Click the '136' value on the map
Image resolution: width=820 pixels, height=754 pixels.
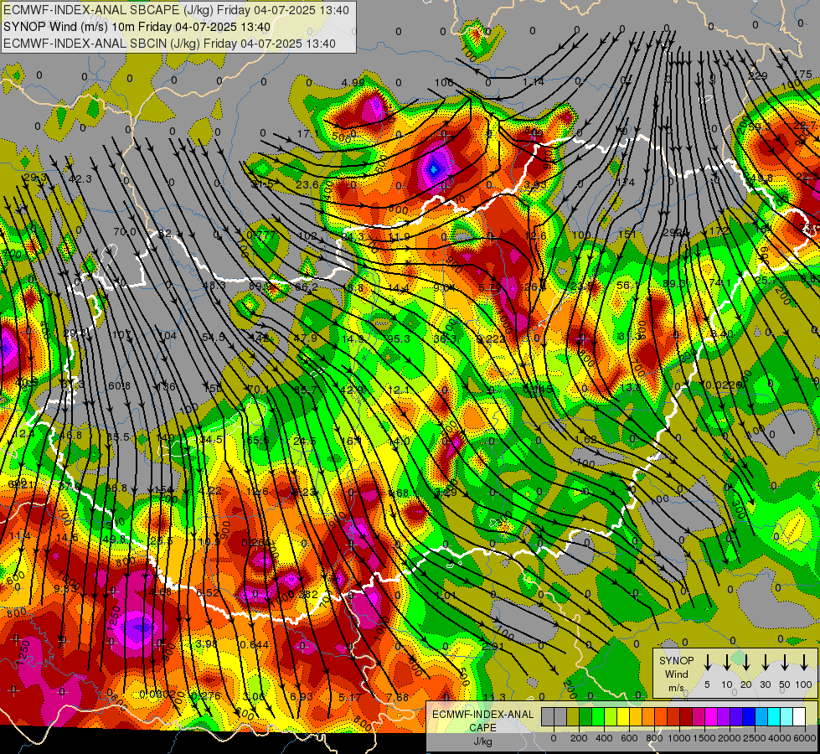[167, 387]
